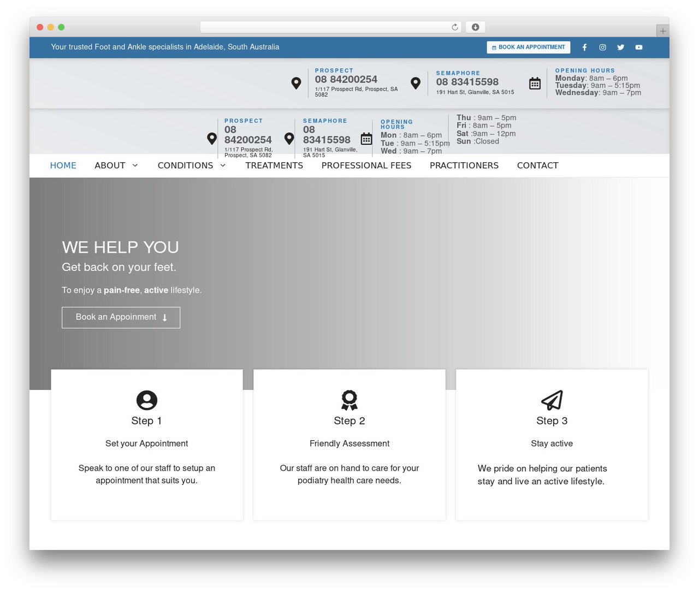699x592 pixels.
Task: Click the calendar icon beside Monday hours
Action: tap(535, 83)
